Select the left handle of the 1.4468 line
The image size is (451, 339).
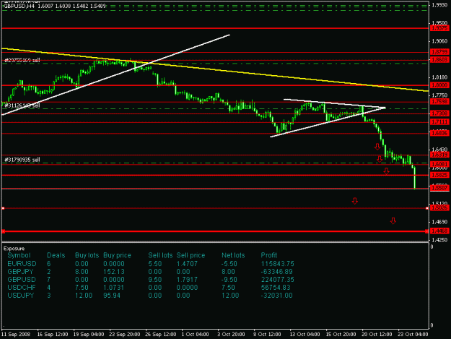[x=3, y=231]
